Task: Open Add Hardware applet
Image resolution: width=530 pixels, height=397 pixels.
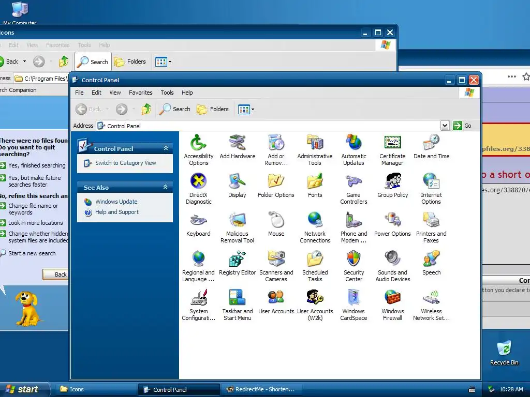Action: pyautogui.click(x=237, y=146)
